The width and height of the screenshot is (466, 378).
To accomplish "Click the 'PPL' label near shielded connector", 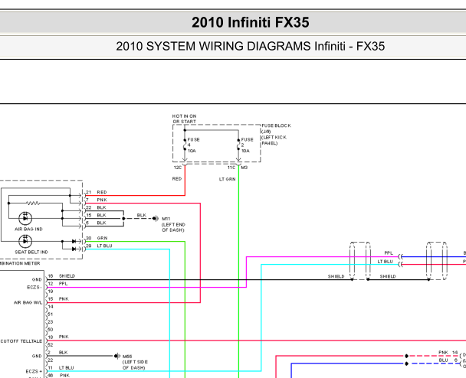I will coord(389,253).
